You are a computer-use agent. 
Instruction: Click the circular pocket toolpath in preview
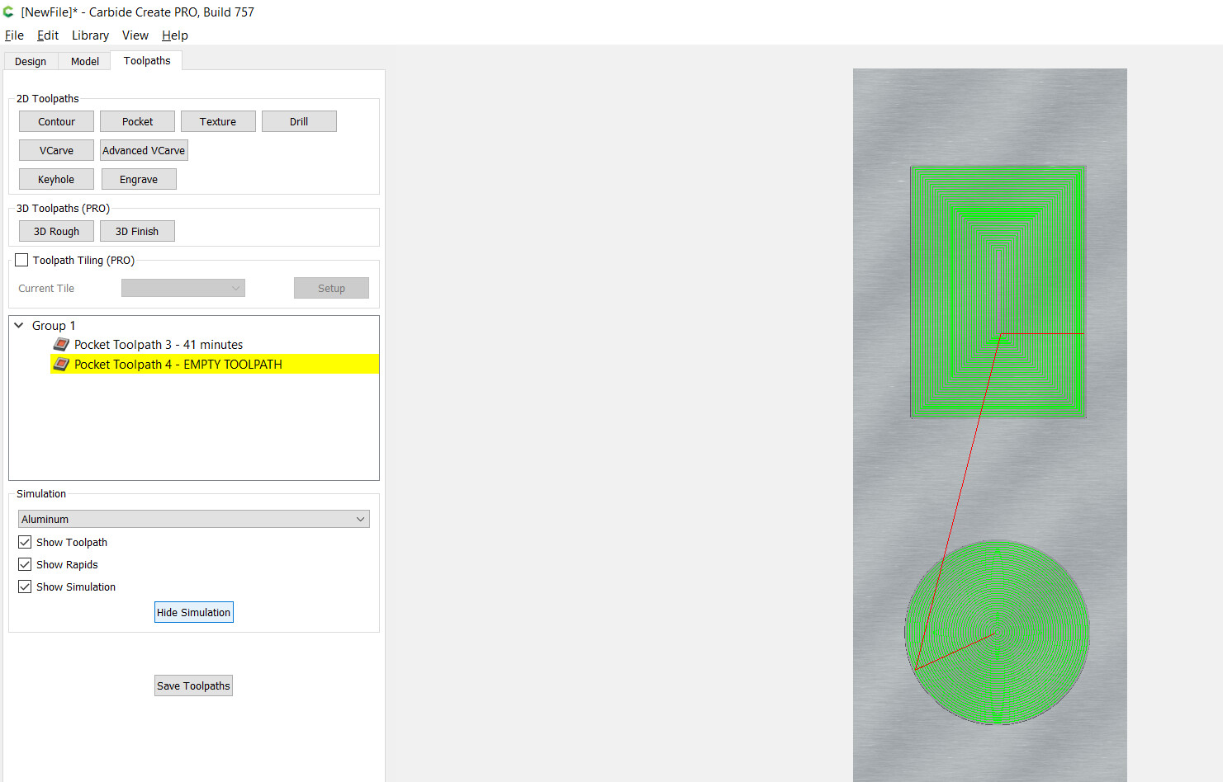point(997,633)
